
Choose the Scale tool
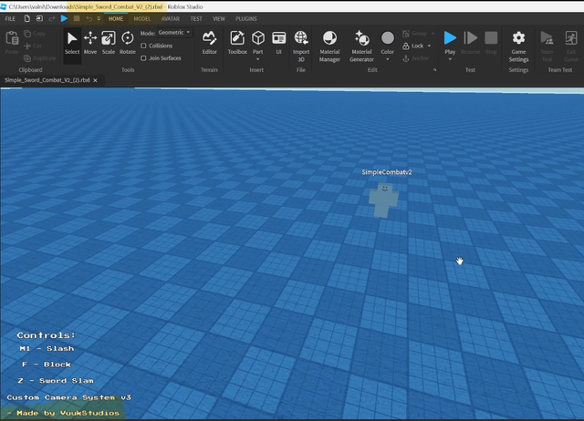click(109, 43)
